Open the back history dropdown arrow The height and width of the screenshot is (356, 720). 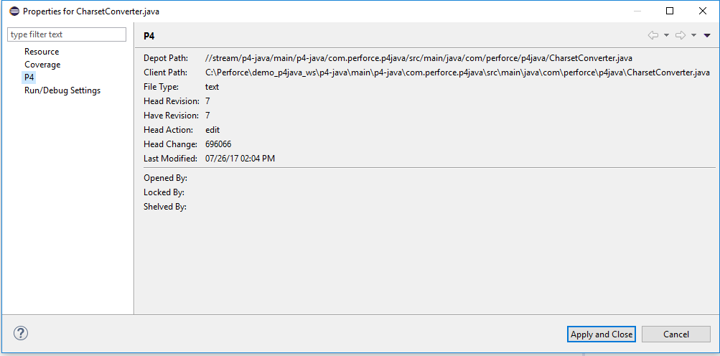(x=666, y=35)
